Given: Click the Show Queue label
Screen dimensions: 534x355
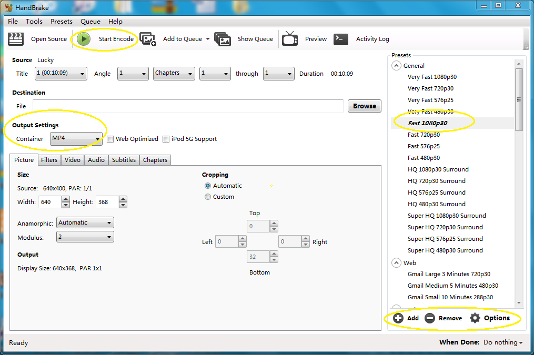Looking at the screenshot, I should point(255,39).
